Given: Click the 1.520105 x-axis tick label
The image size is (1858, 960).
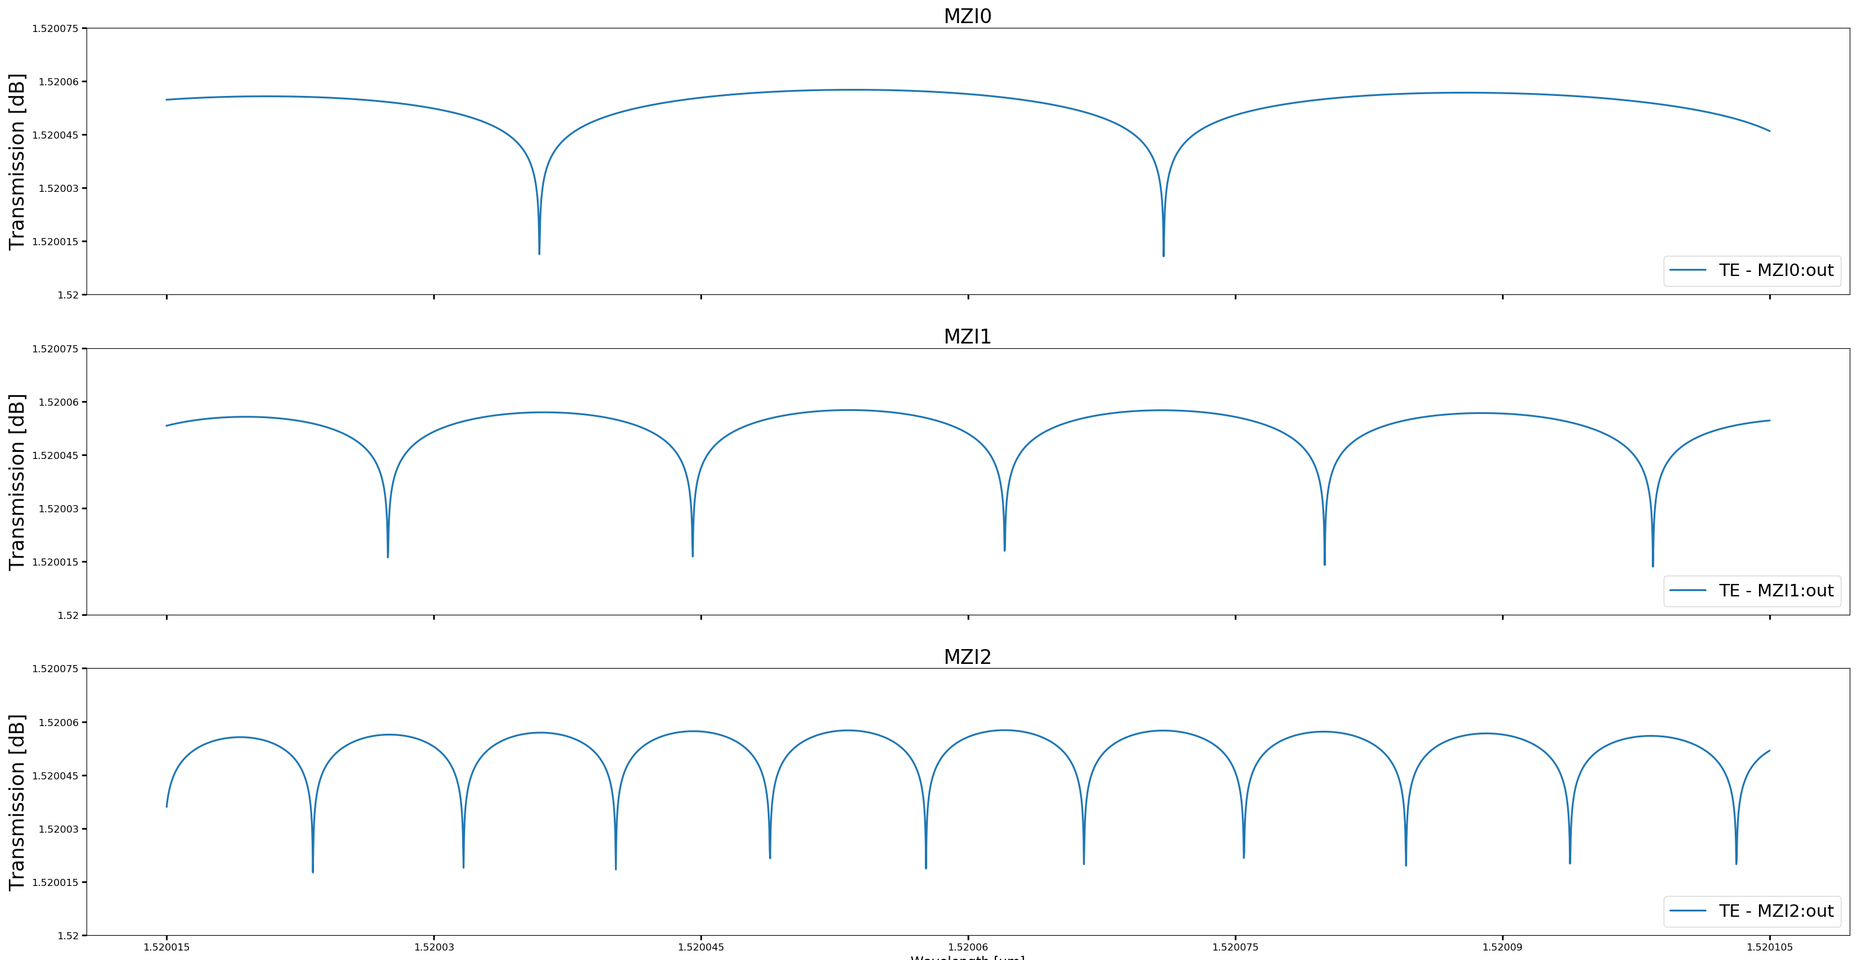Looking at the screenshot, I should click(x=1769, y=947).
